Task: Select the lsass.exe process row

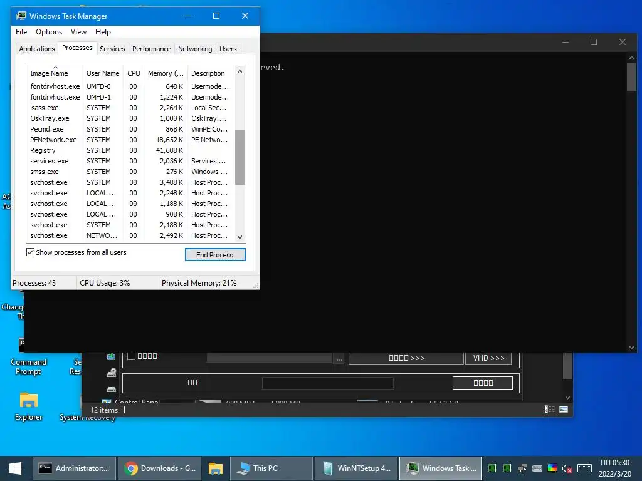Action: (x=130, y=108)
